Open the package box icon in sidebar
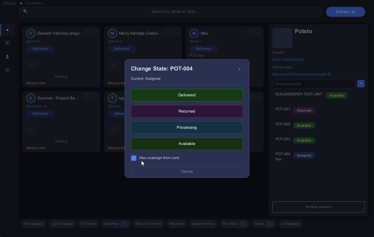The height and width of the screenshot is (237, 374). click(7, 70)
